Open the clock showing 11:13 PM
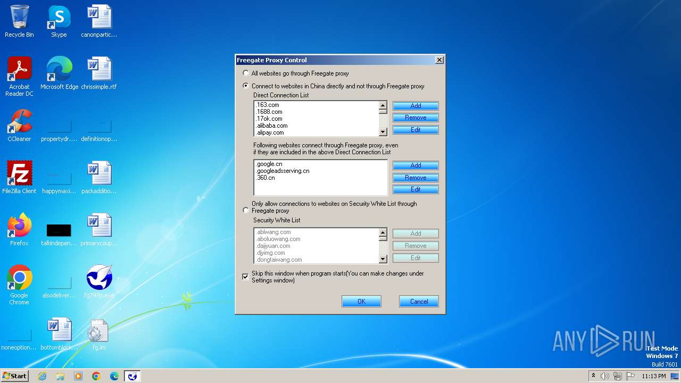This screenshot has width=681, height=383. coord(654,376)
